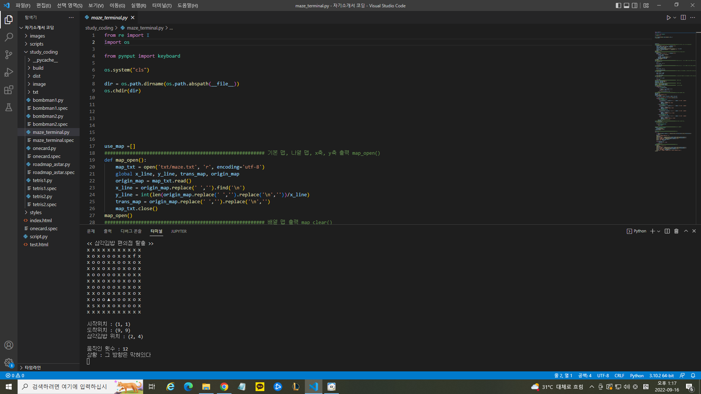Open the 터미널(T) menu
The image size is (701, 394).
162,5
